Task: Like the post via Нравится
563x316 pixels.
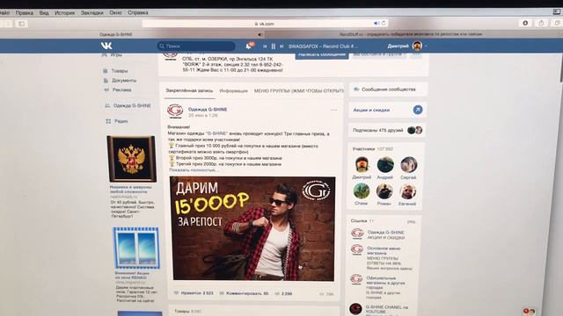Action: (x=194, y=293)
